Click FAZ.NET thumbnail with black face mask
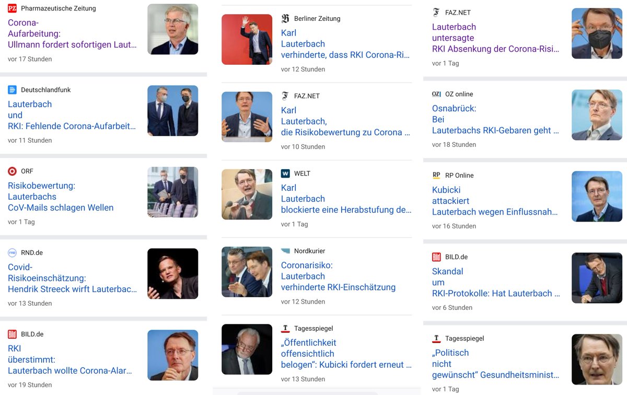627x395 pixels. (x=597, y=33)
